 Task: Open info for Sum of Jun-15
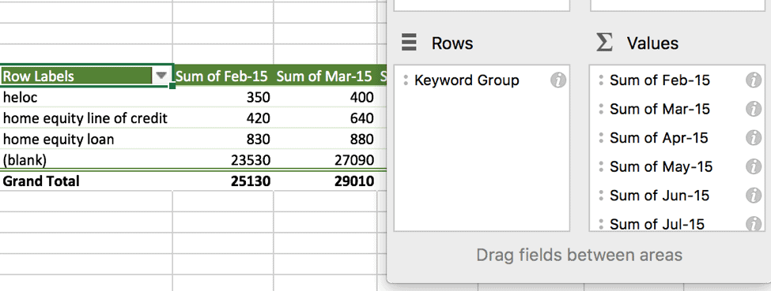tap(754, 196)
